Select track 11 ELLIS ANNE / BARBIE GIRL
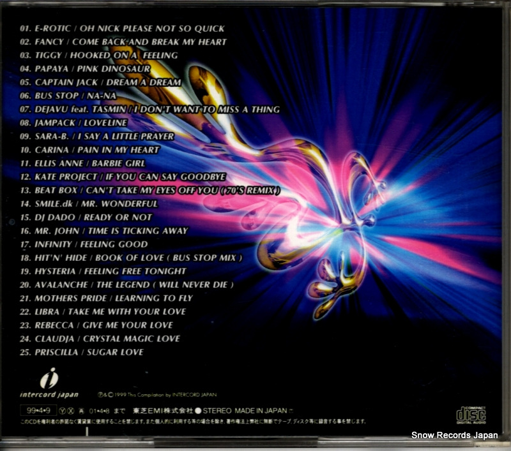This screenshot has width=511, height=451. [x=82, y=163]
